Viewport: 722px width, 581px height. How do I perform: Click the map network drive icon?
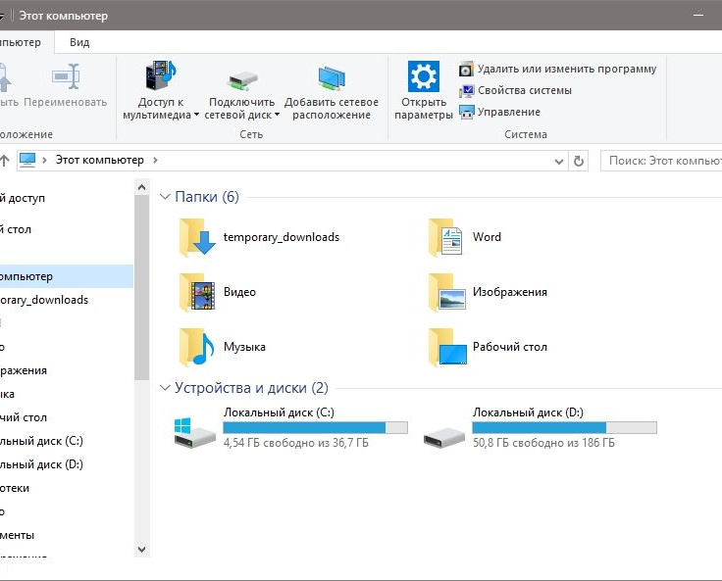242,78
